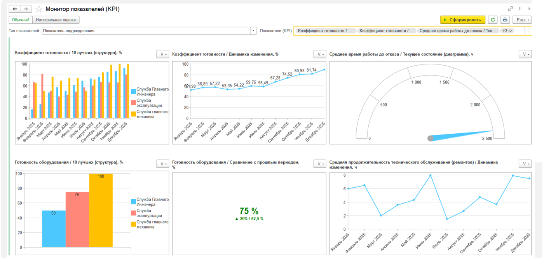The image size is (544, 258).
Task: Click blue legend swatch in Коэффициент готовности structure chart
Action: (x=133, y=92)
